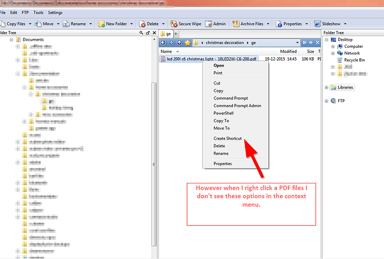
Task: Expand the Network node
Action: [x=333, y=53]
